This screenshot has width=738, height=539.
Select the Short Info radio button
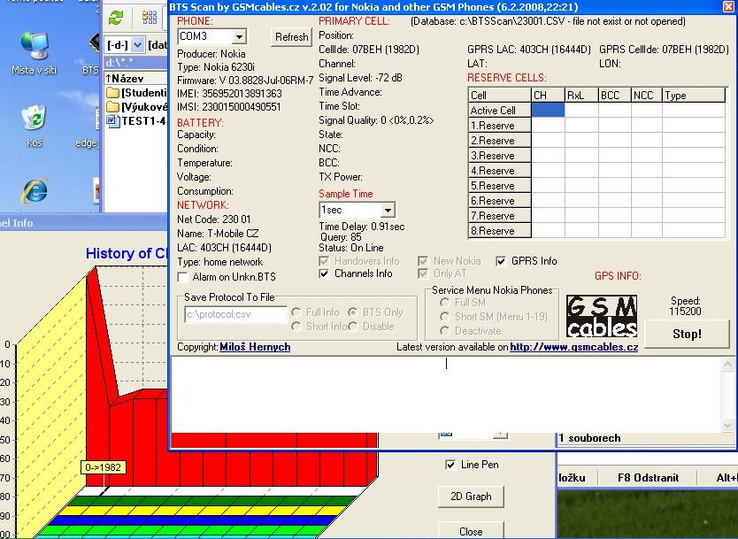tap(296, 327)
